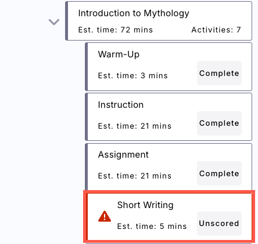258x244 pixels.
Task: Open the Instruction activity
Action: (169, 117)
